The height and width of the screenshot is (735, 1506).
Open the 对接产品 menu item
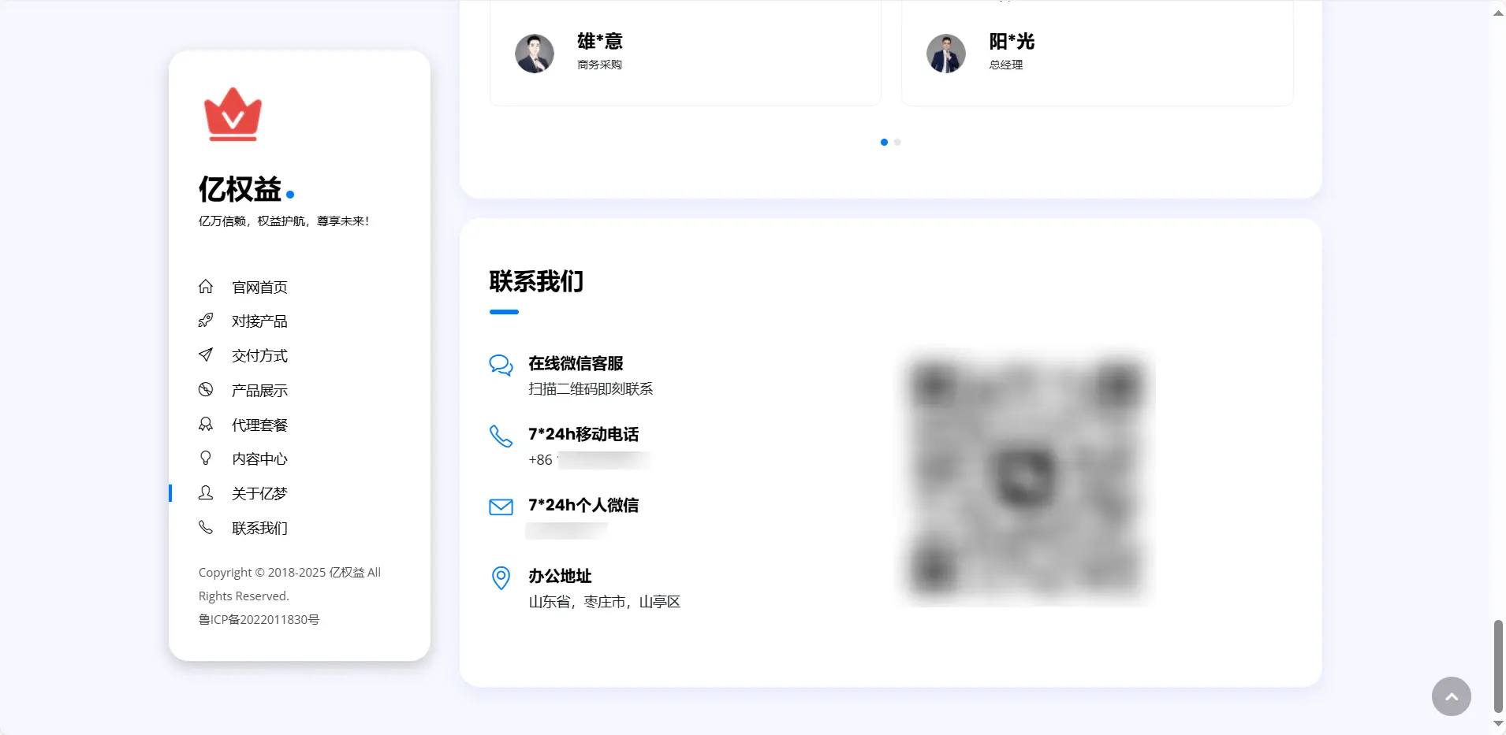(259, 321)
